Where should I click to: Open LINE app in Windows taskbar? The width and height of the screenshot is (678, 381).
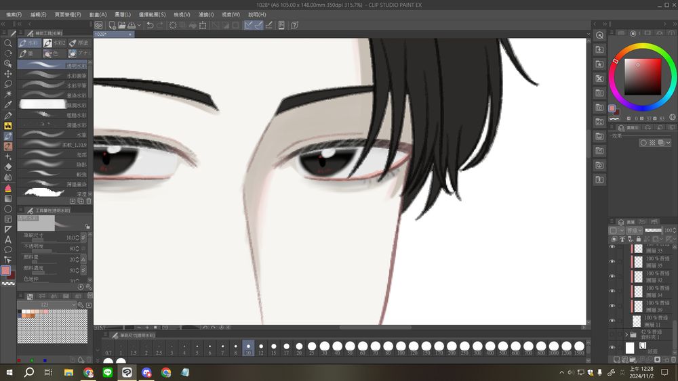108,372
